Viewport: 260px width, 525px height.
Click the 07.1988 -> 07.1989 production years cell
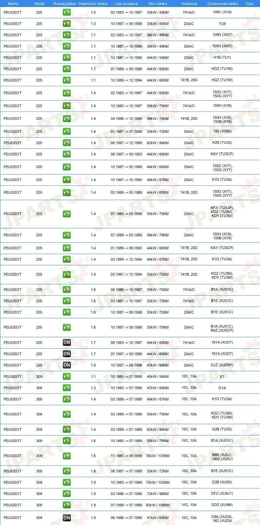point(126,505)
